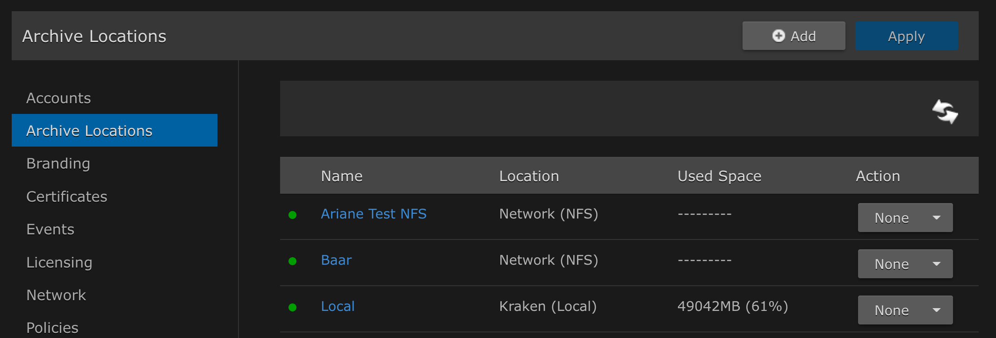Open the Ariane Test NFS location link
The height and width of the screenshot is (338, 996).
[373, 214]
